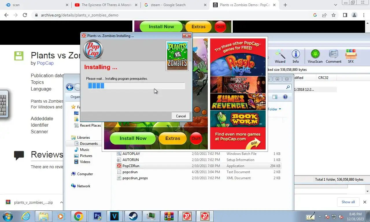370x222 pixels.
Task: Select Network in Explorer sidebar
Action: pos(84,186)
